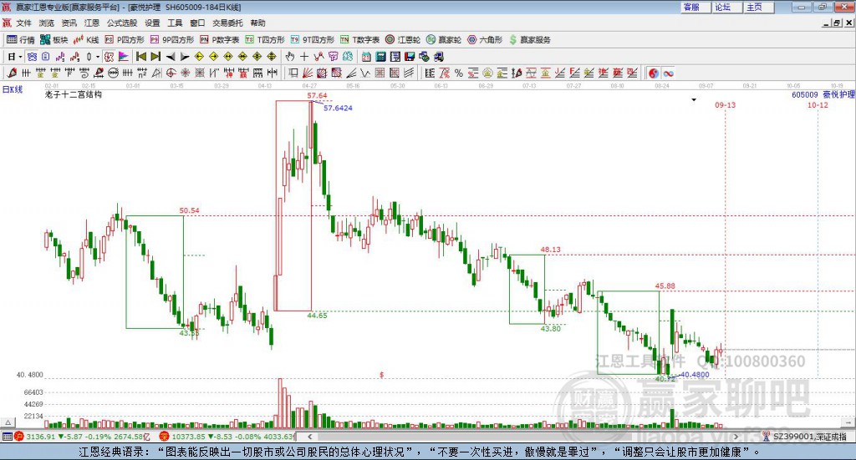Select the percent % retracement tool

459,73
